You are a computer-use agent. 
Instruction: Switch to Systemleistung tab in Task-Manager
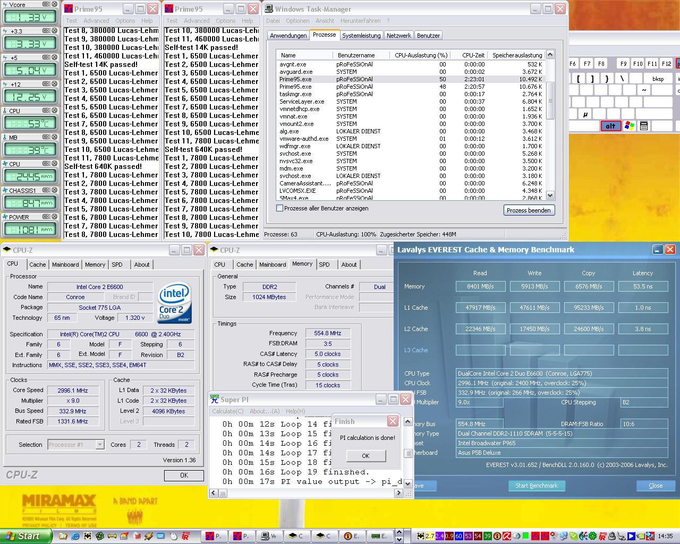click(x=361, y=36)
